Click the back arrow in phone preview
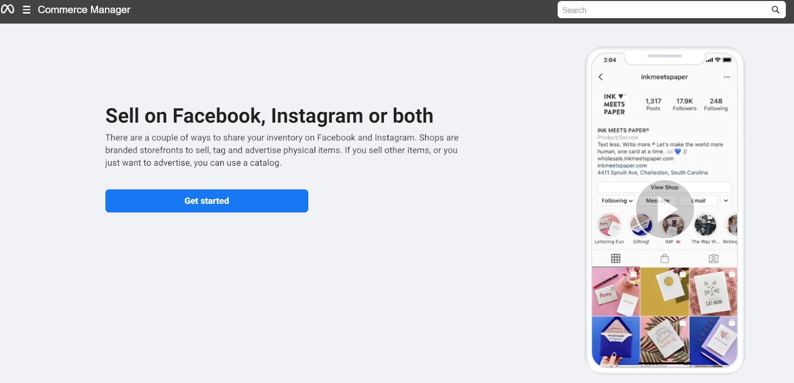This screenshot has width=794, height=383. (x=600, y=77)
